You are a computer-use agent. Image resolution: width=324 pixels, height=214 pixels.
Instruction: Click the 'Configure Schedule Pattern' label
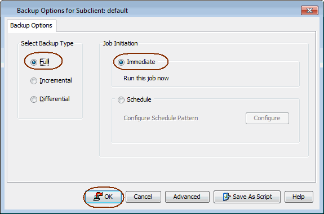click(161, 118)
